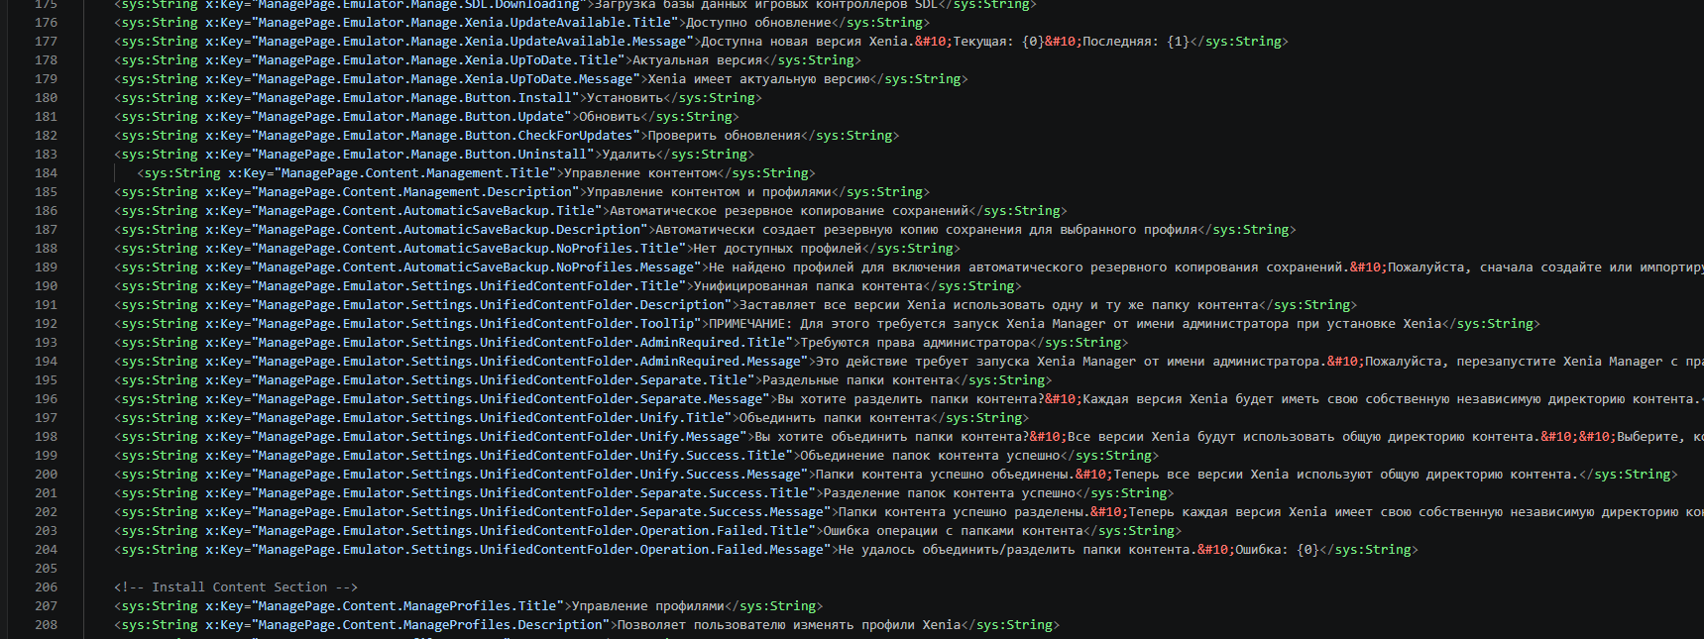This screenshot has width=1704, height=639.
Task: Click the key "ManagePage.Content.AutomaticSaveBackup.NoProfiles.Title"
Action: [469, 248]
